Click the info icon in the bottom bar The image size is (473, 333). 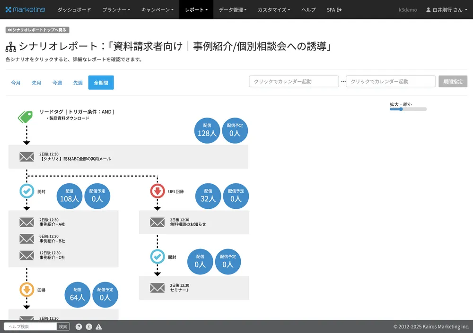pyautogui.click(x=89, y=326)
